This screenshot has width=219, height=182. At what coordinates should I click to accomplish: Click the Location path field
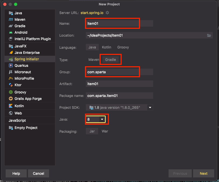tap(149, 36)
